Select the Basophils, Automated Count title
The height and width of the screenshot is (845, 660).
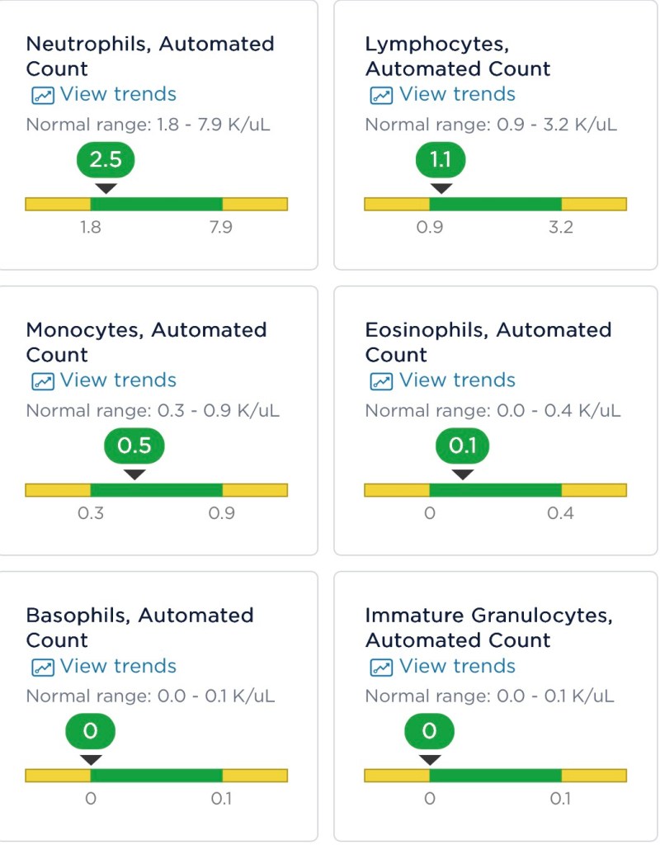click(139, 627)
